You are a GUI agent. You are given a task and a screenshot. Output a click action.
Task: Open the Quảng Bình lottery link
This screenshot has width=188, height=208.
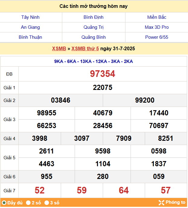click(x=93, y=37)
